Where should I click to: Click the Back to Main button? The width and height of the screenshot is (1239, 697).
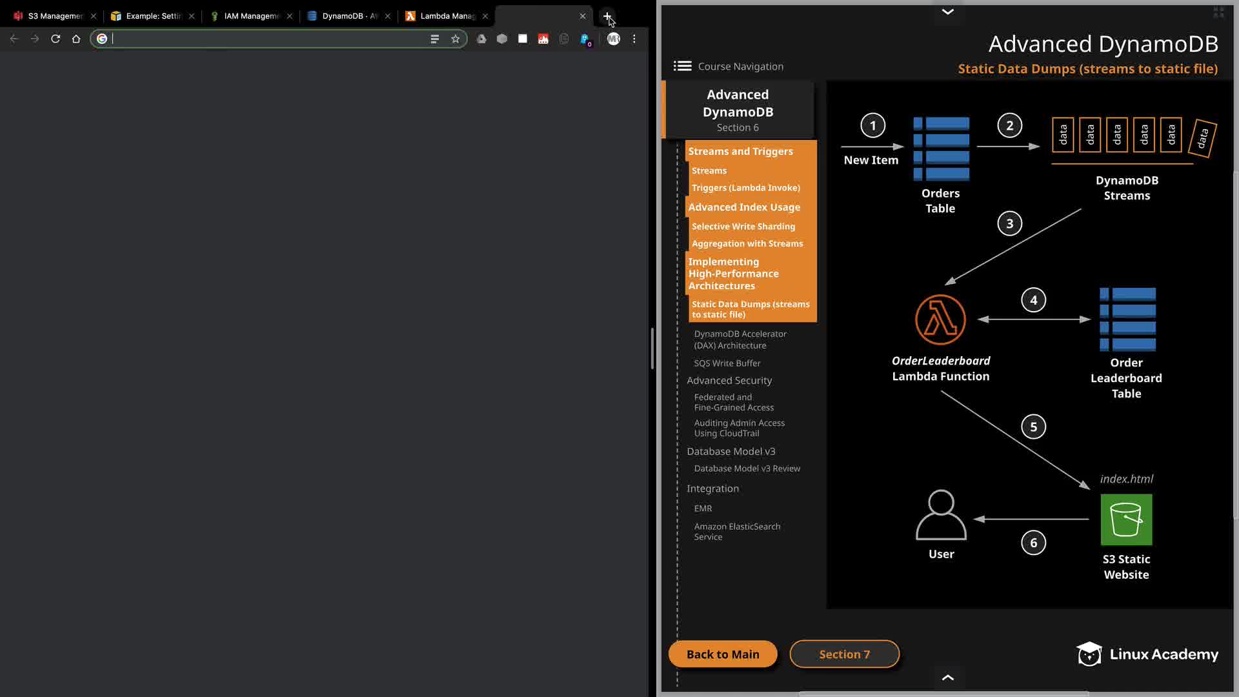pos(723,654)
